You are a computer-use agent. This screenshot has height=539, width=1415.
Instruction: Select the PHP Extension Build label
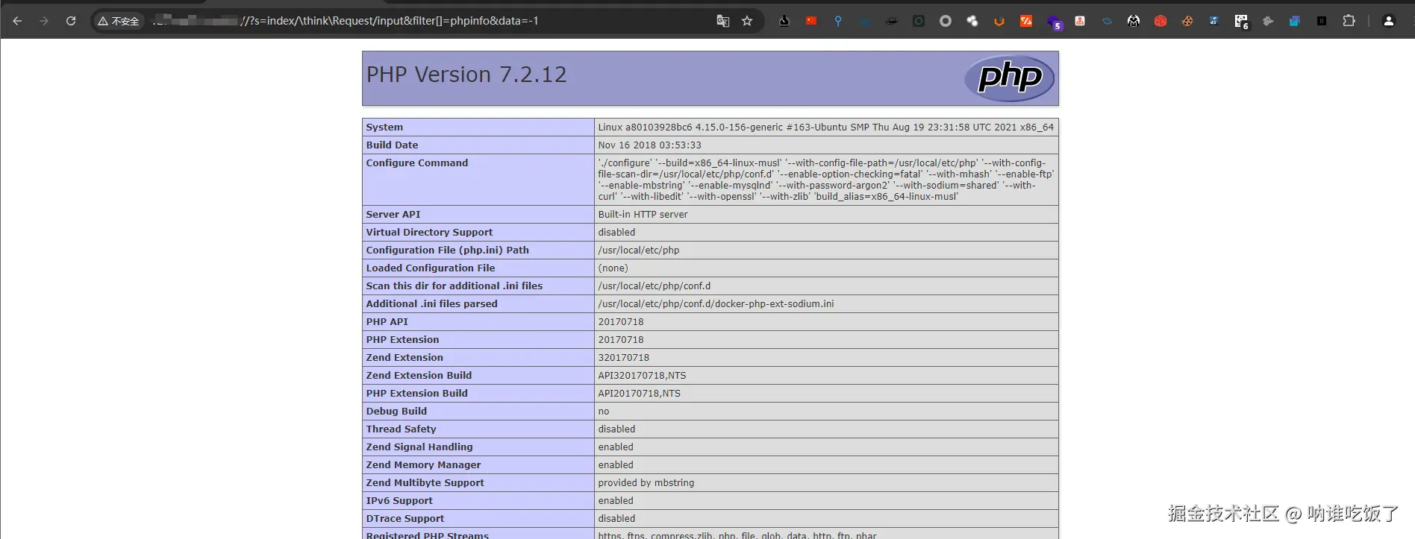416,394
